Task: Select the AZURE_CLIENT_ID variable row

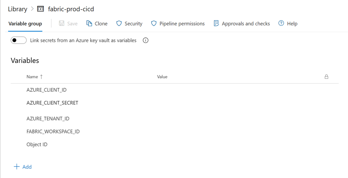Action: coord(175,90)
